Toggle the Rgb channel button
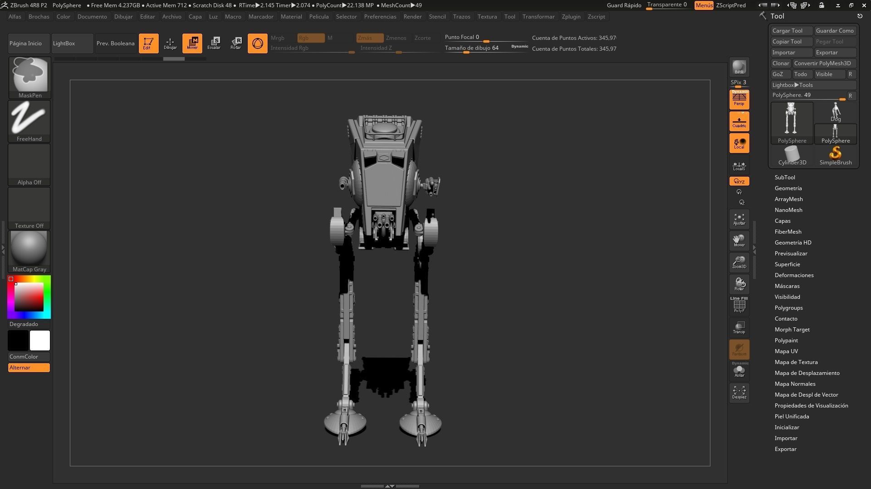This screenshot has width=871, height=489. [311, 38]
